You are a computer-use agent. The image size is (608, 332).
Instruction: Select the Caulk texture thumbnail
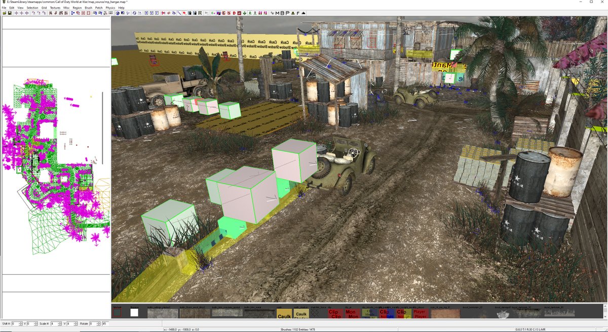pyautogui.click(x=284, y=314)
